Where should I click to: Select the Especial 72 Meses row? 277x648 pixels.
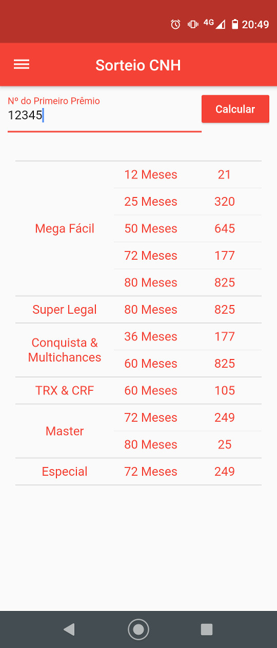click(x=138, y=472)
